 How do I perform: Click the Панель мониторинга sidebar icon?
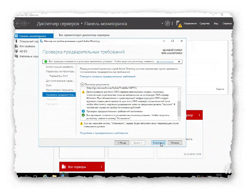click(x=16, y=36)
